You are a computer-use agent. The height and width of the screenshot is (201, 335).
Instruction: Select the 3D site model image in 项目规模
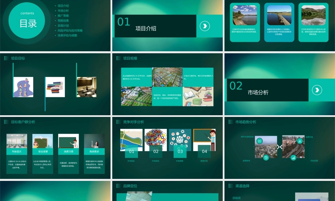pyautogui.click(x=137, y=96)
